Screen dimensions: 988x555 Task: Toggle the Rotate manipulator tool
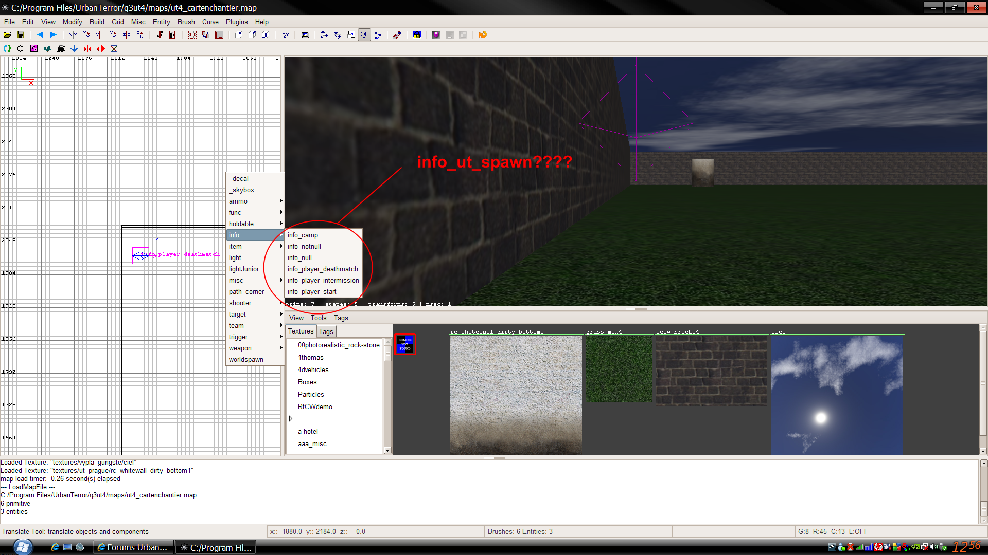tap(338, 34)
